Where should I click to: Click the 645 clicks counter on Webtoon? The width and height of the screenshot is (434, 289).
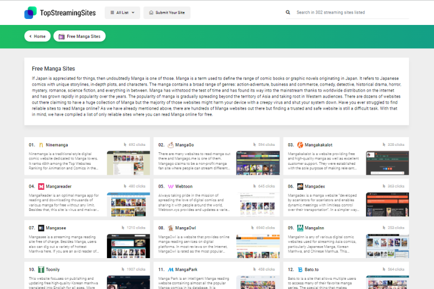264,186
